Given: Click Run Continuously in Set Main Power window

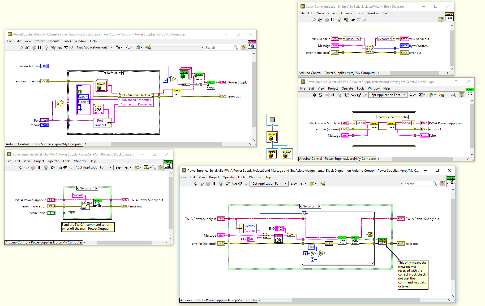Looking at the screenshot, I should 27,168.
